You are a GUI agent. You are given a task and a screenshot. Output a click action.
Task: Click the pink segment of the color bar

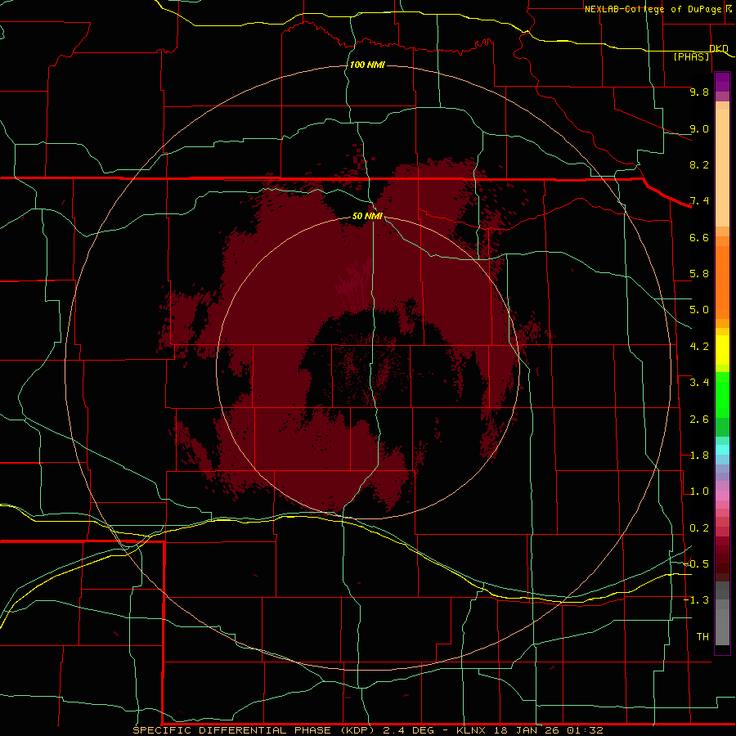[x=722, y=496]
